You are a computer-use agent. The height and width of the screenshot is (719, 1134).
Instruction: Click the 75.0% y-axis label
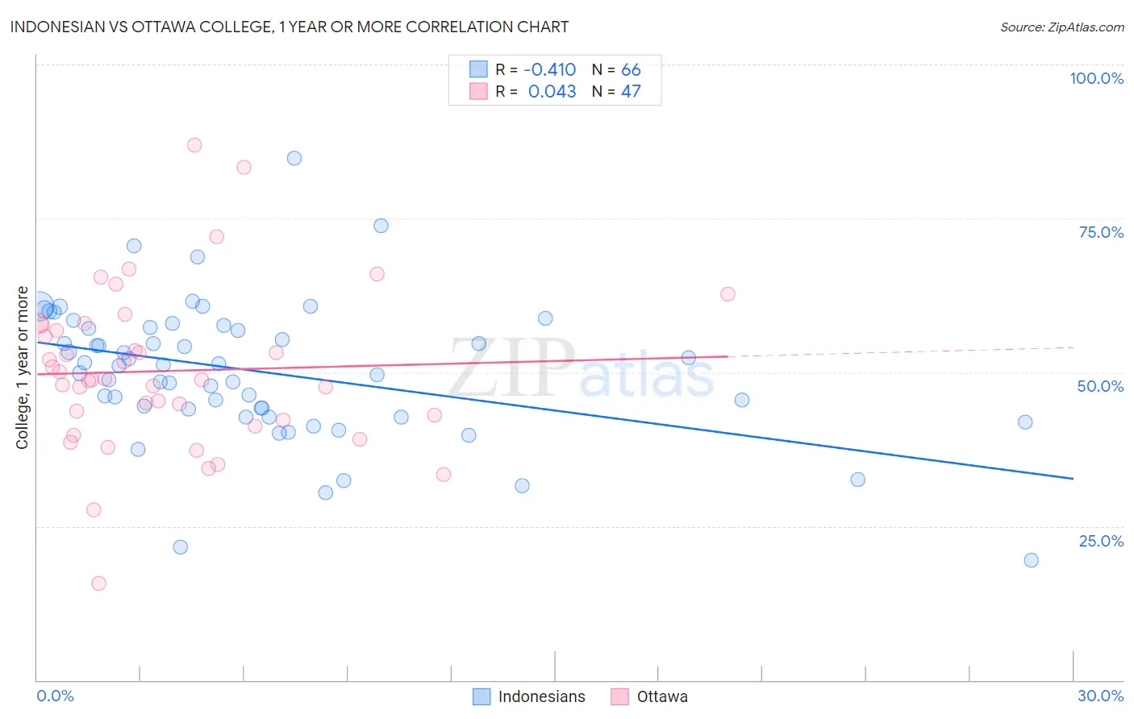tap(1101, 232)
